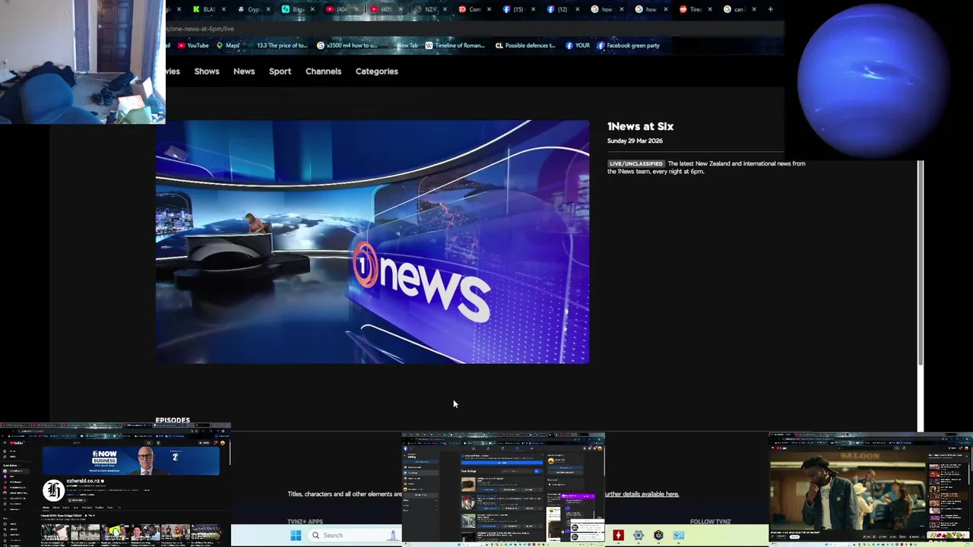This screenshot has height=547, width=973.
Task: Open the Shows menu item
Action: coord(207,71)
